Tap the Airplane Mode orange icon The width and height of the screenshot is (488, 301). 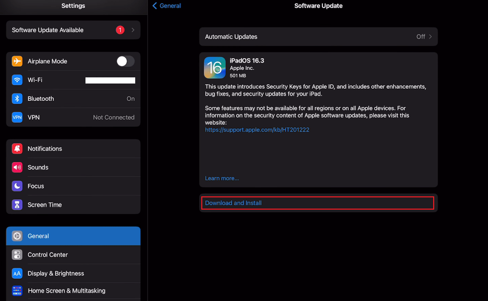tap(17, 61)
